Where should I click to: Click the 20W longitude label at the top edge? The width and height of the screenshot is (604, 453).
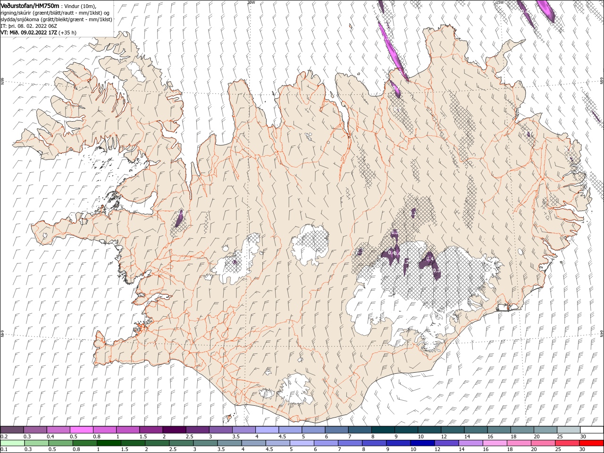coord(251,2)
